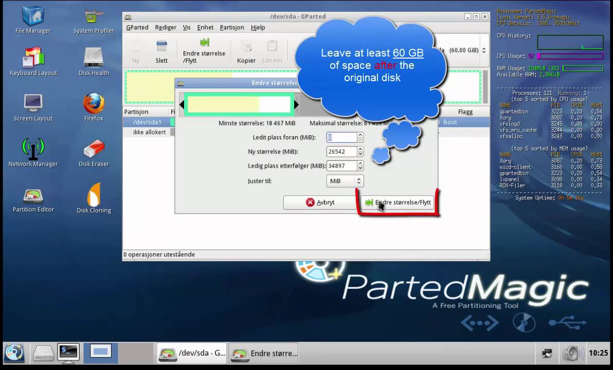The width and height of the screenshot is (613, 370).
Task: Confirm with the Endre størrelse/Flytt dialog button
Action: click(397, 202)
